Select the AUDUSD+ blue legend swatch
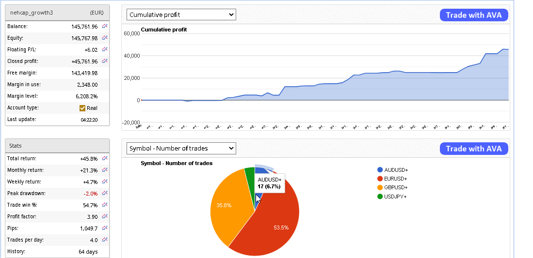Viewport: 533px width, 258px height. [380, 170]
